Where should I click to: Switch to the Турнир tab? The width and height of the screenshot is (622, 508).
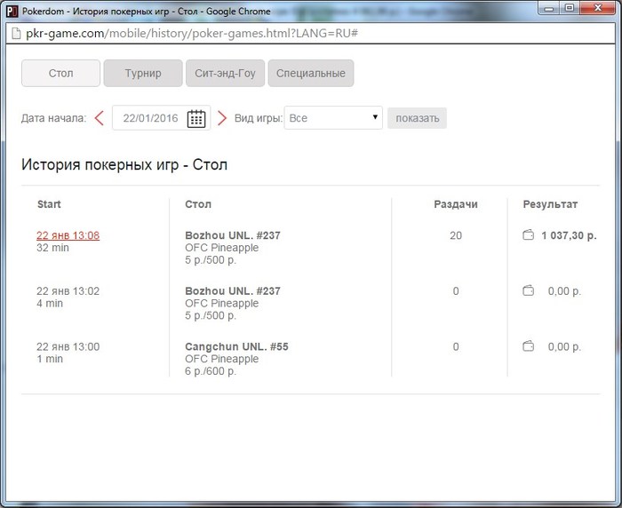coord(143,73)
